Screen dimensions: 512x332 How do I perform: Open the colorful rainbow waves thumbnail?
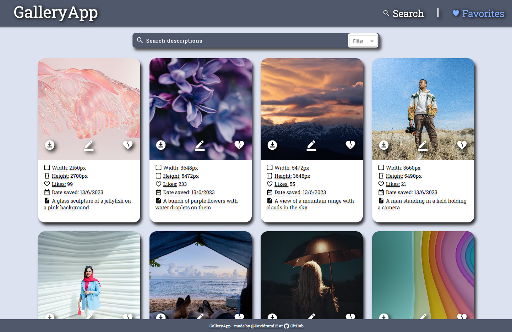click(423, 275)
